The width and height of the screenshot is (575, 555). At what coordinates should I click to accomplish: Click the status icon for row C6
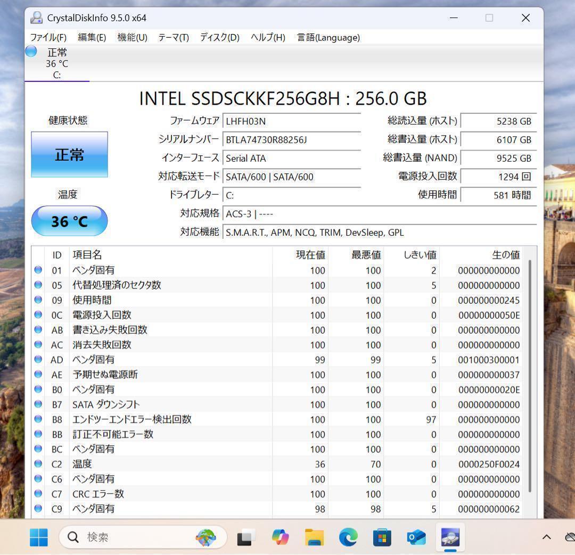[x=38, y=479]
